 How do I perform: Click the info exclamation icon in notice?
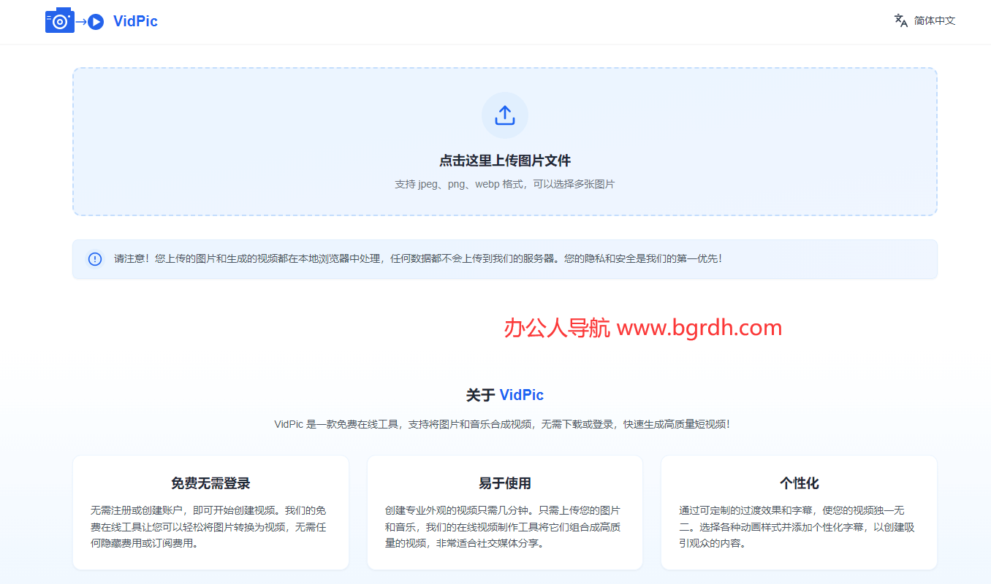[95, 259]
